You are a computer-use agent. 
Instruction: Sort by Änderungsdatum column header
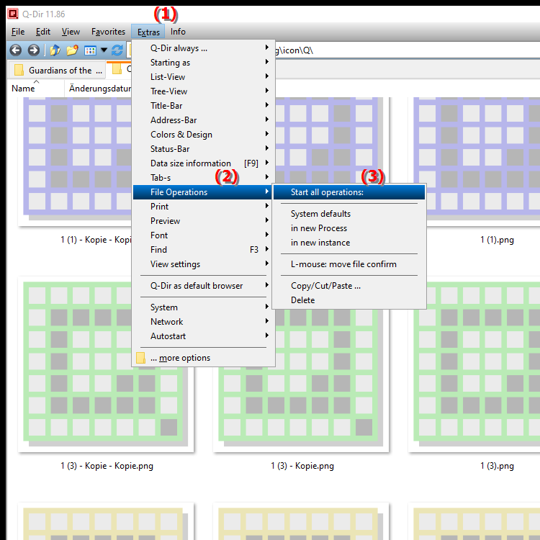click(98, 89)
